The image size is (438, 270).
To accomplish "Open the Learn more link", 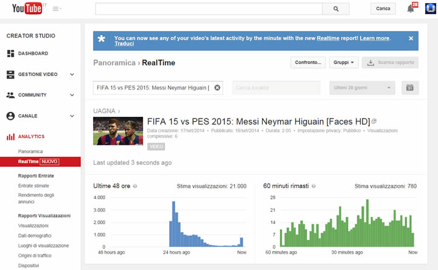I will 374,38.
